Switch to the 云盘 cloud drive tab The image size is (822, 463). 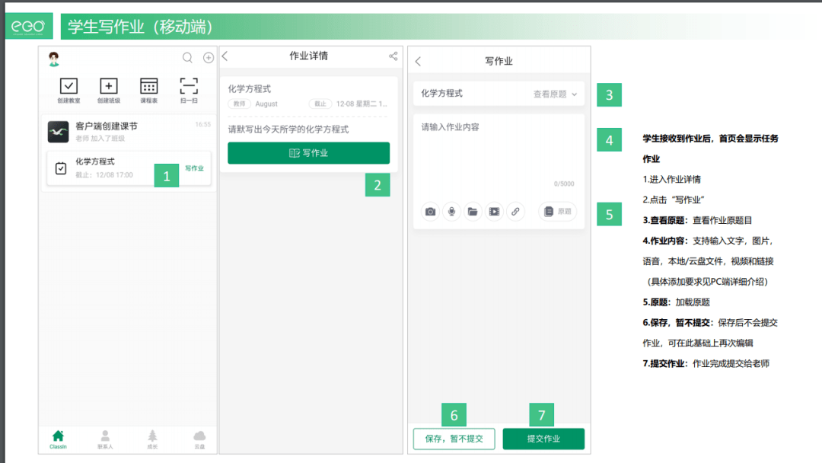click(199, 439)
